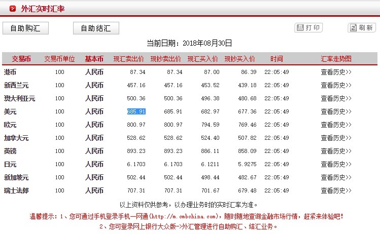Open 查看历史 for 日元 row
This screenshot has width=380, height=234.
[x=336, y=164]
